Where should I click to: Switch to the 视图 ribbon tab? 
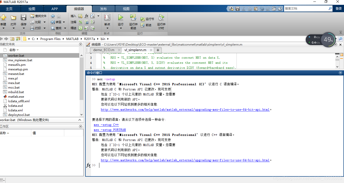(126, 9)
